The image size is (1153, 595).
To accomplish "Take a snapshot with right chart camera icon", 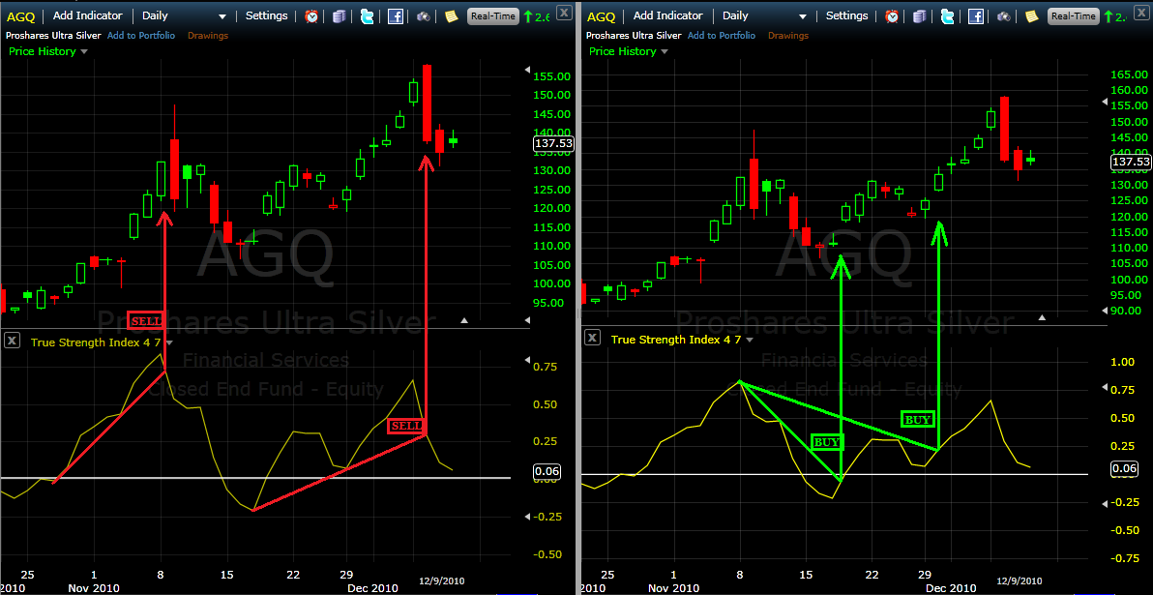I will coord(1005,15).
